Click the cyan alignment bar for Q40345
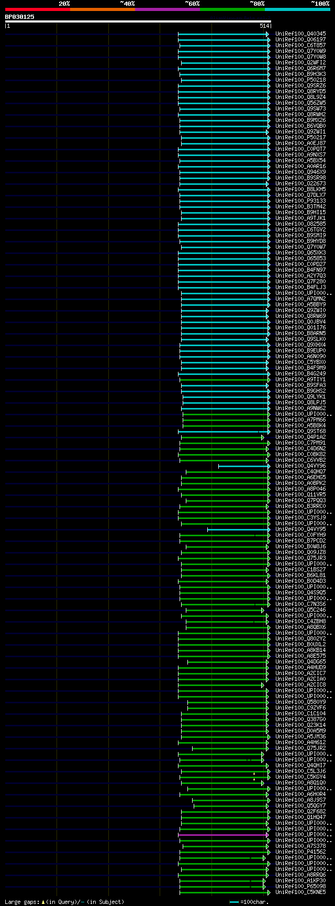 pyautogui.click(x=224, y=34)
